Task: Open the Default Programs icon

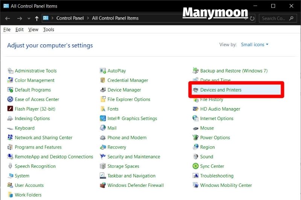Action: [x=10, y=90]
